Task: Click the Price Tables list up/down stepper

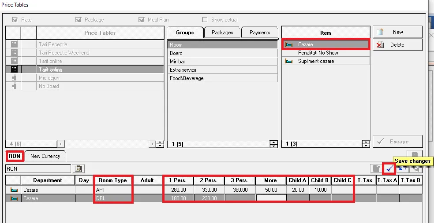Action: [x=160, y=144]
